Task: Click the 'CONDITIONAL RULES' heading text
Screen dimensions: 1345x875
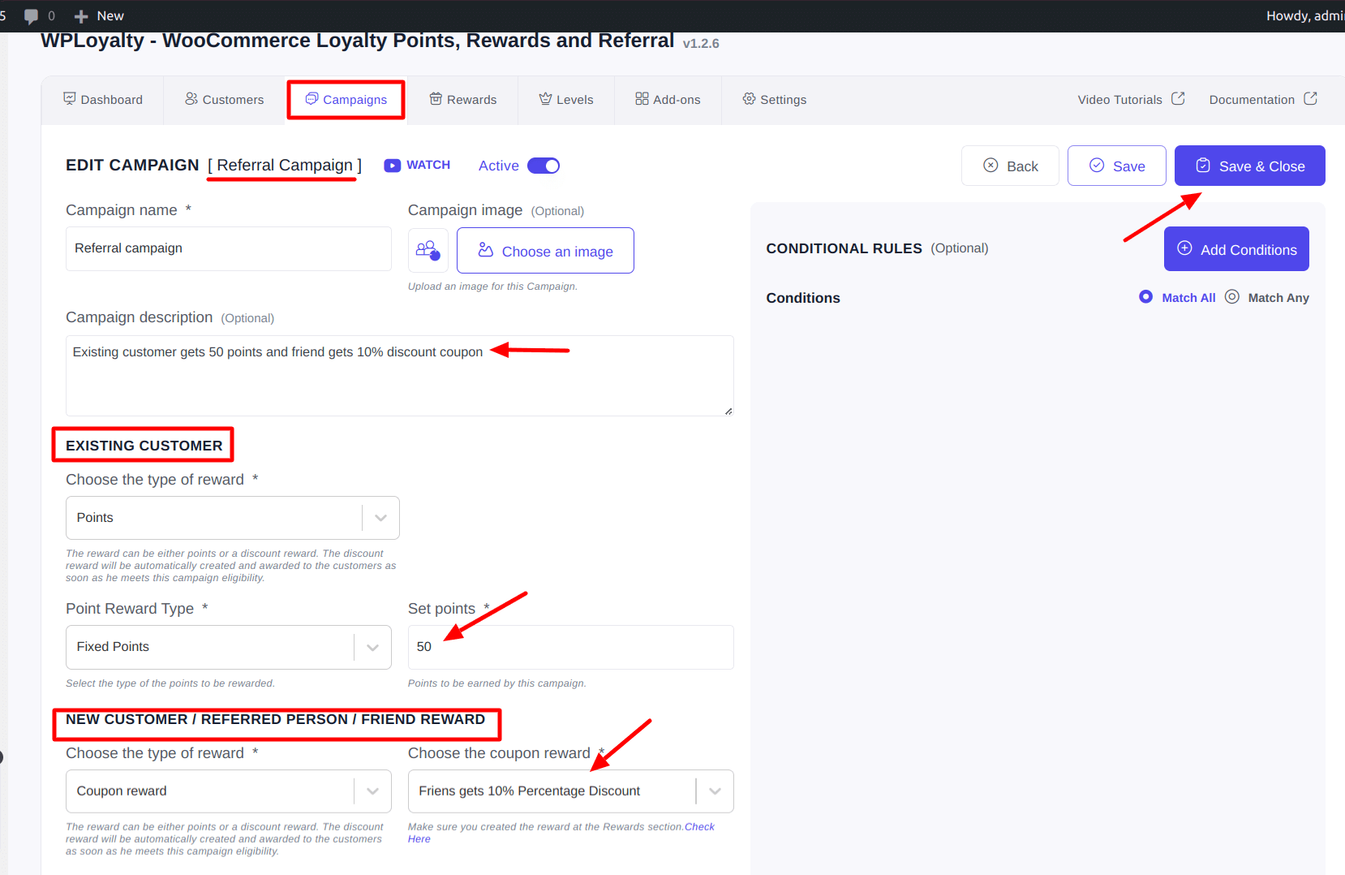Action: click(x=844, y=248)
